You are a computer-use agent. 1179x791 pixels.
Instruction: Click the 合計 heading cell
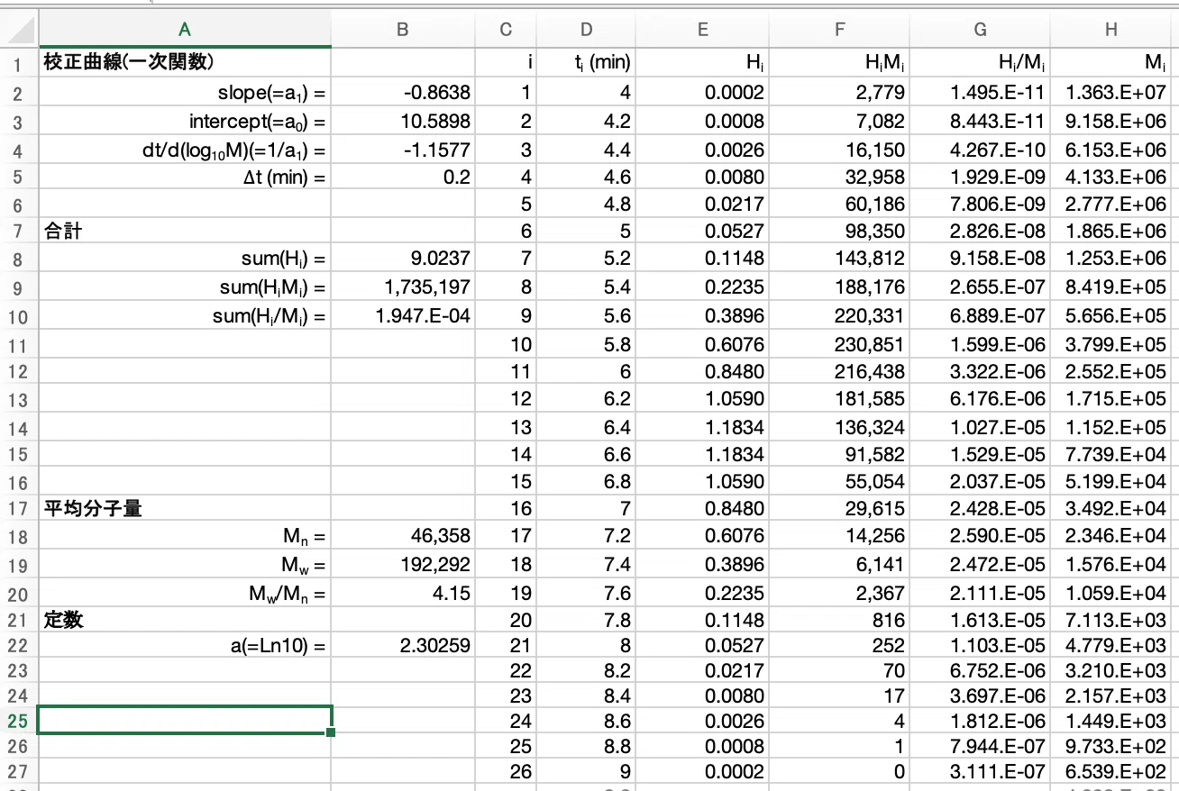[x=185, y=232]
